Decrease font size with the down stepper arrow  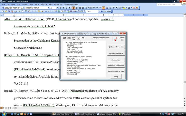tap(78, 39)
